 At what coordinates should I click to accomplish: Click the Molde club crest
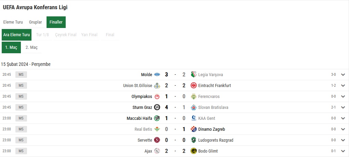pyautogui.click(x=157, y=75)
